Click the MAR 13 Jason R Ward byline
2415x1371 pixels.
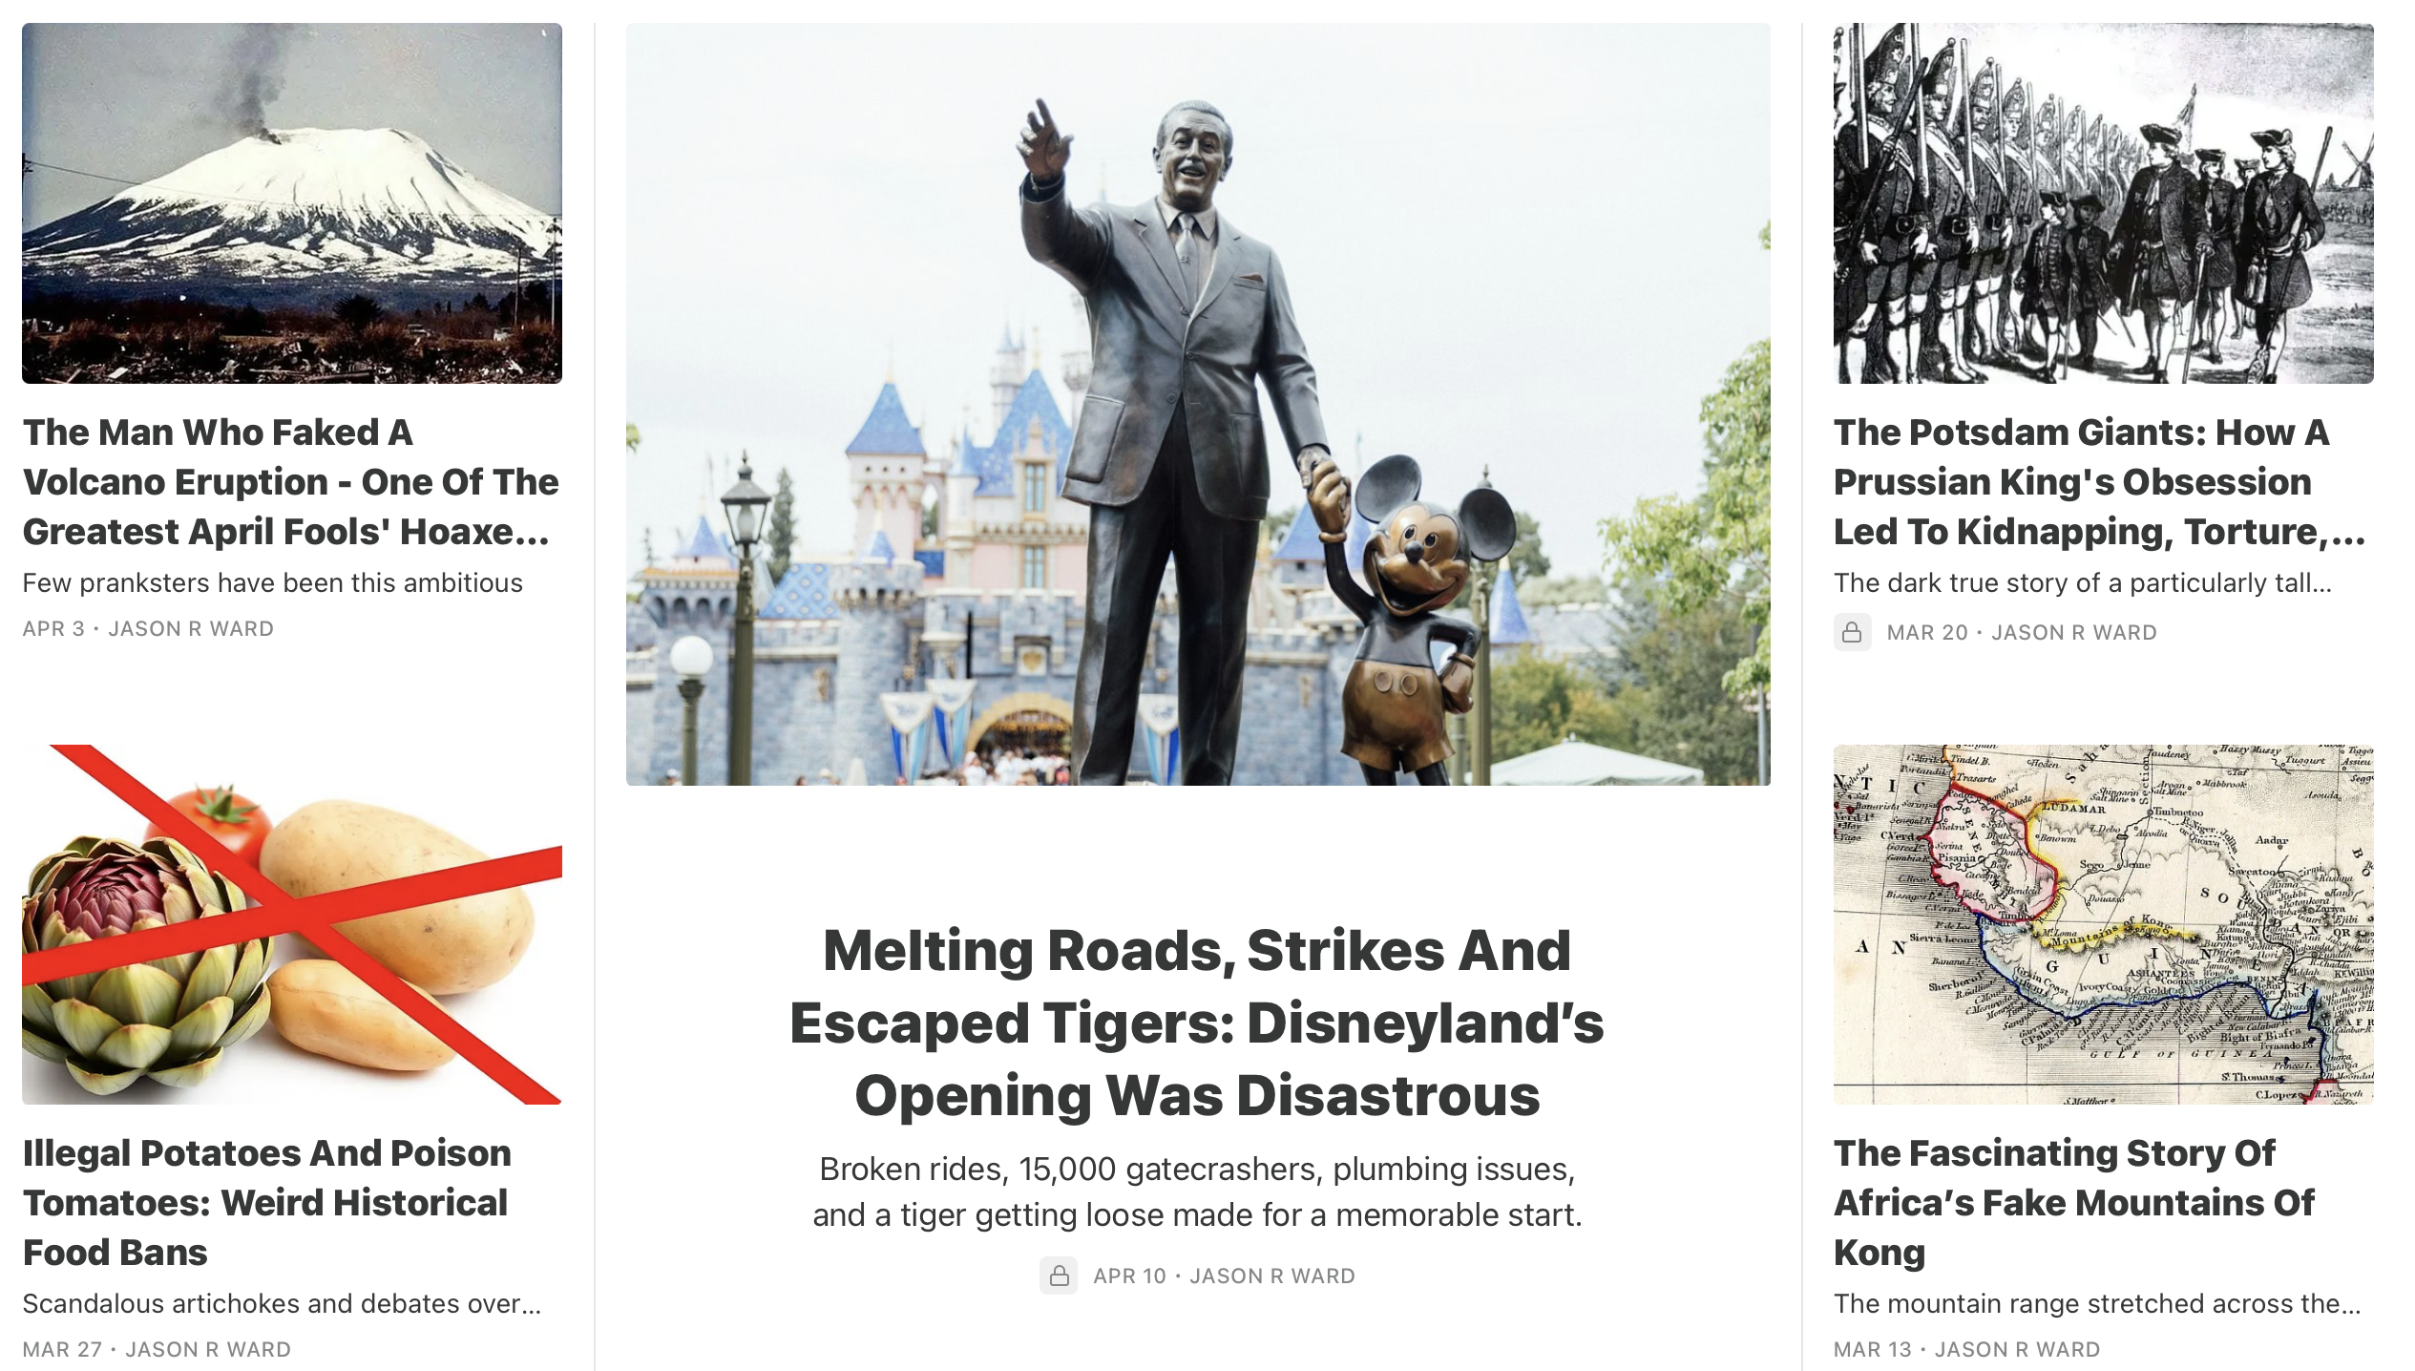tap(1966, 1349)
